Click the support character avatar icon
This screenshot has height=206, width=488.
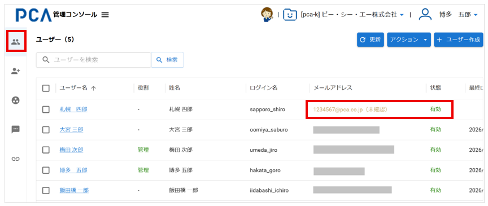point(267,15)
